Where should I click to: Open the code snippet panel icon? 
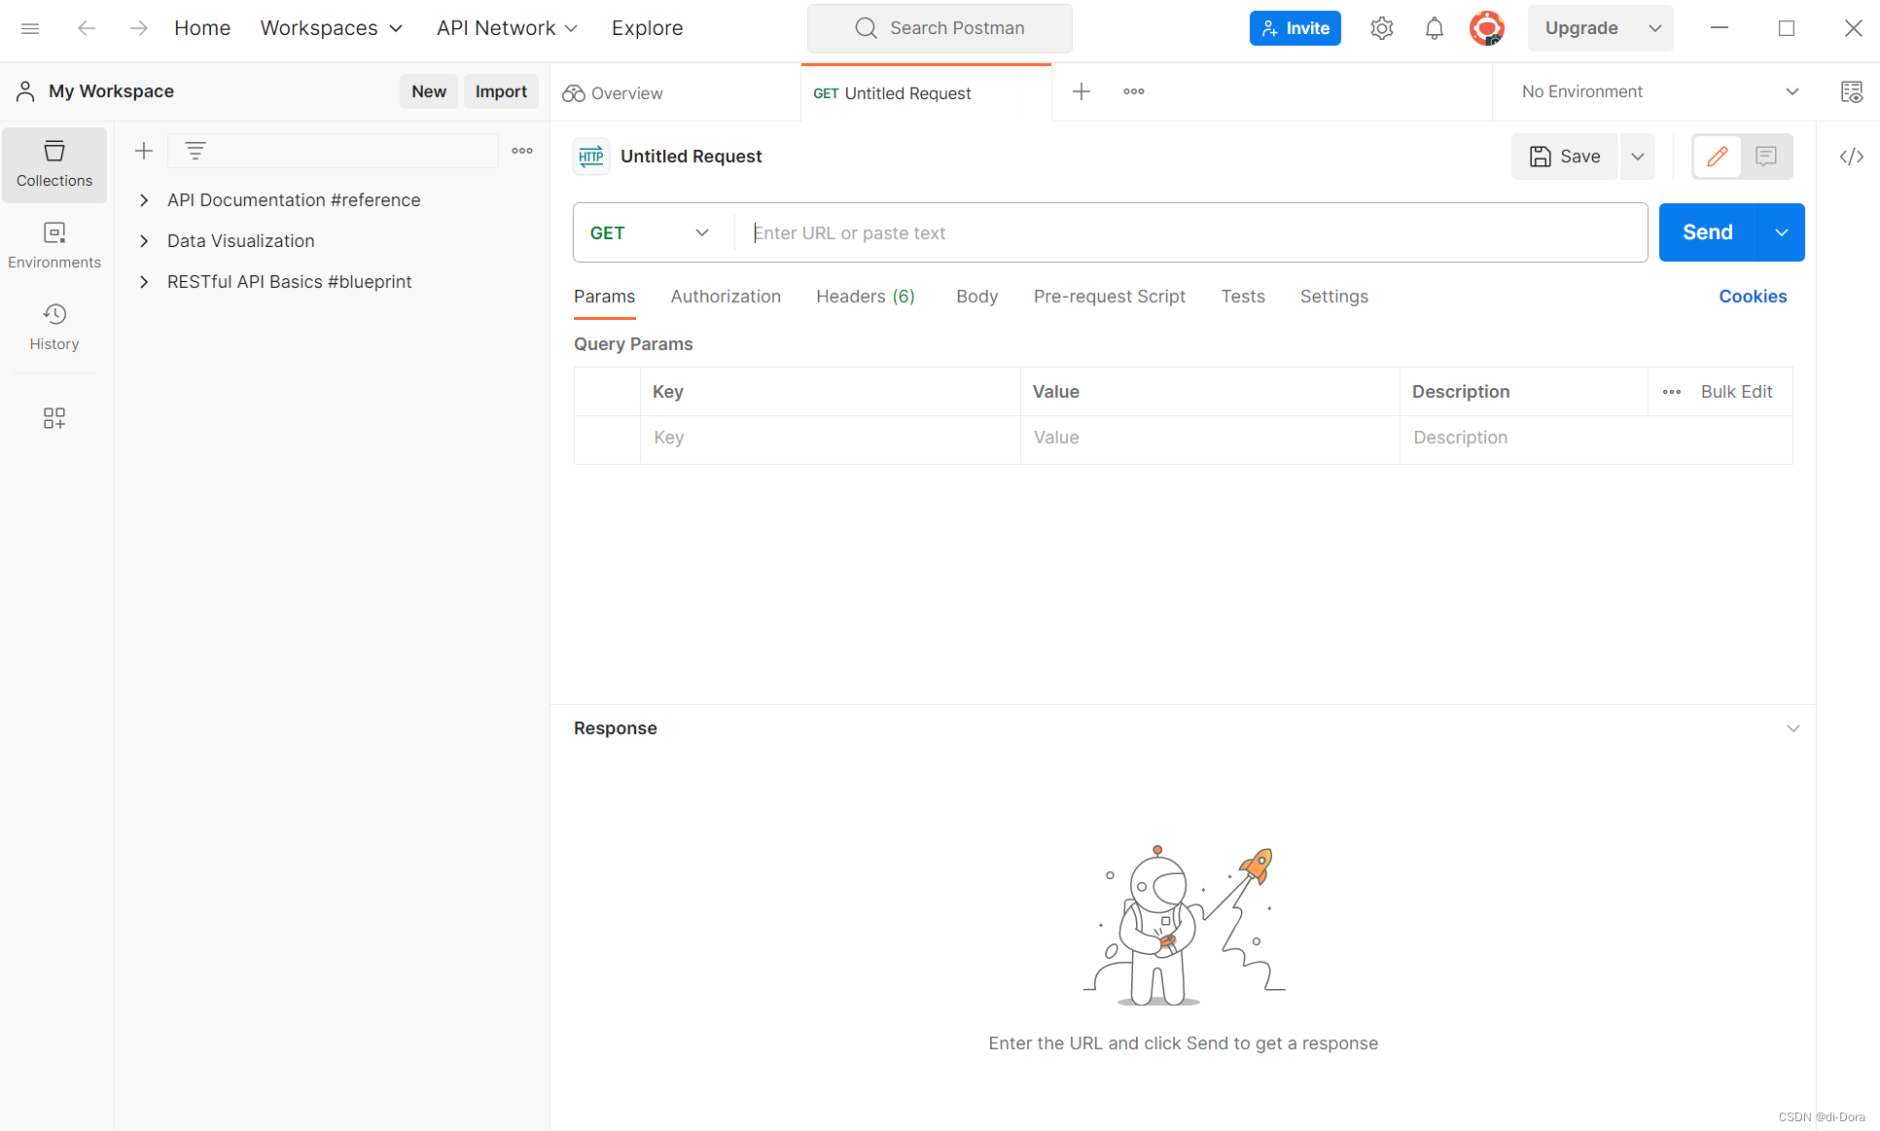[x=1851, y=157]
